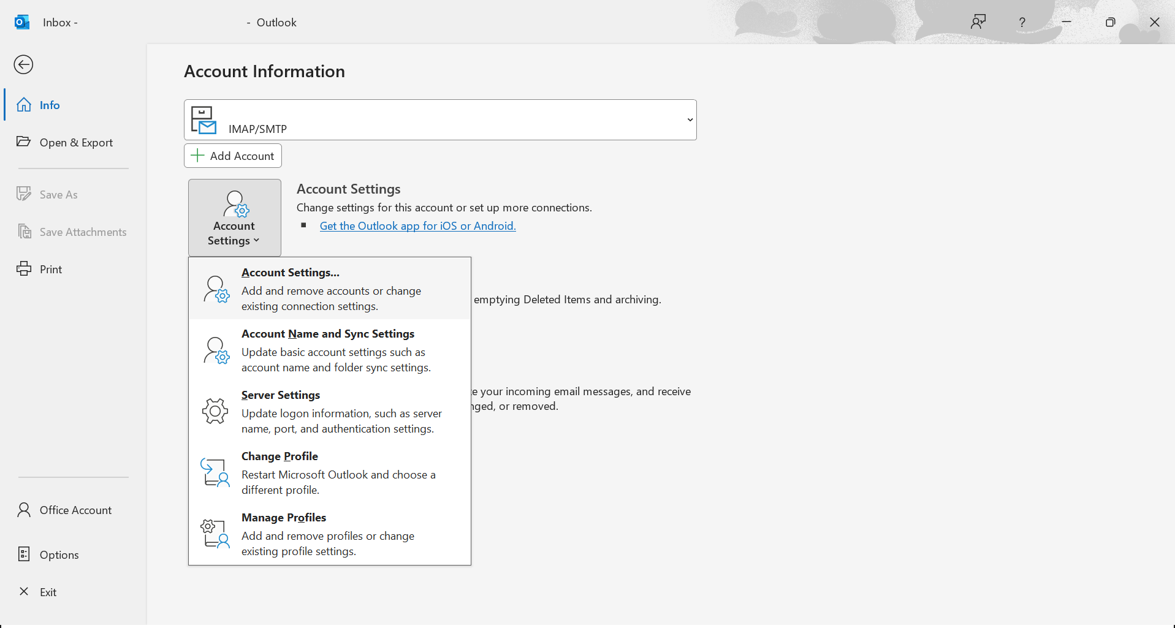Click the X icon next to Exit
The width and height of the screenshot is (1175, 628).
coord(24,591)
